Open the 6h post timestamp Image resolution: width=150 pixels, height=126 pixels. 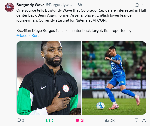(80, 5)
